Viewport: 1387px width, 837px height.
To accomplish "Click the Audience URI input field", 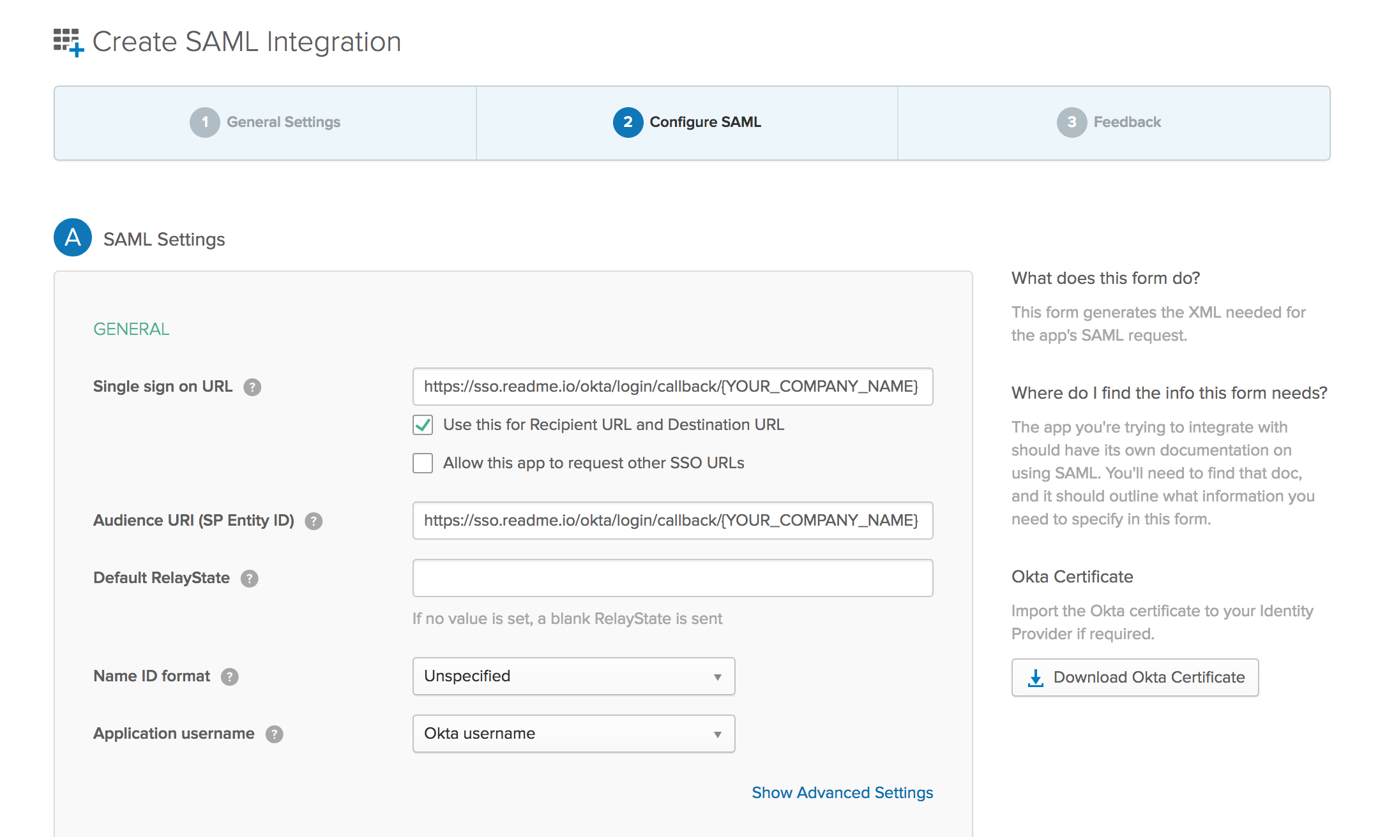I will coord(672,521).
